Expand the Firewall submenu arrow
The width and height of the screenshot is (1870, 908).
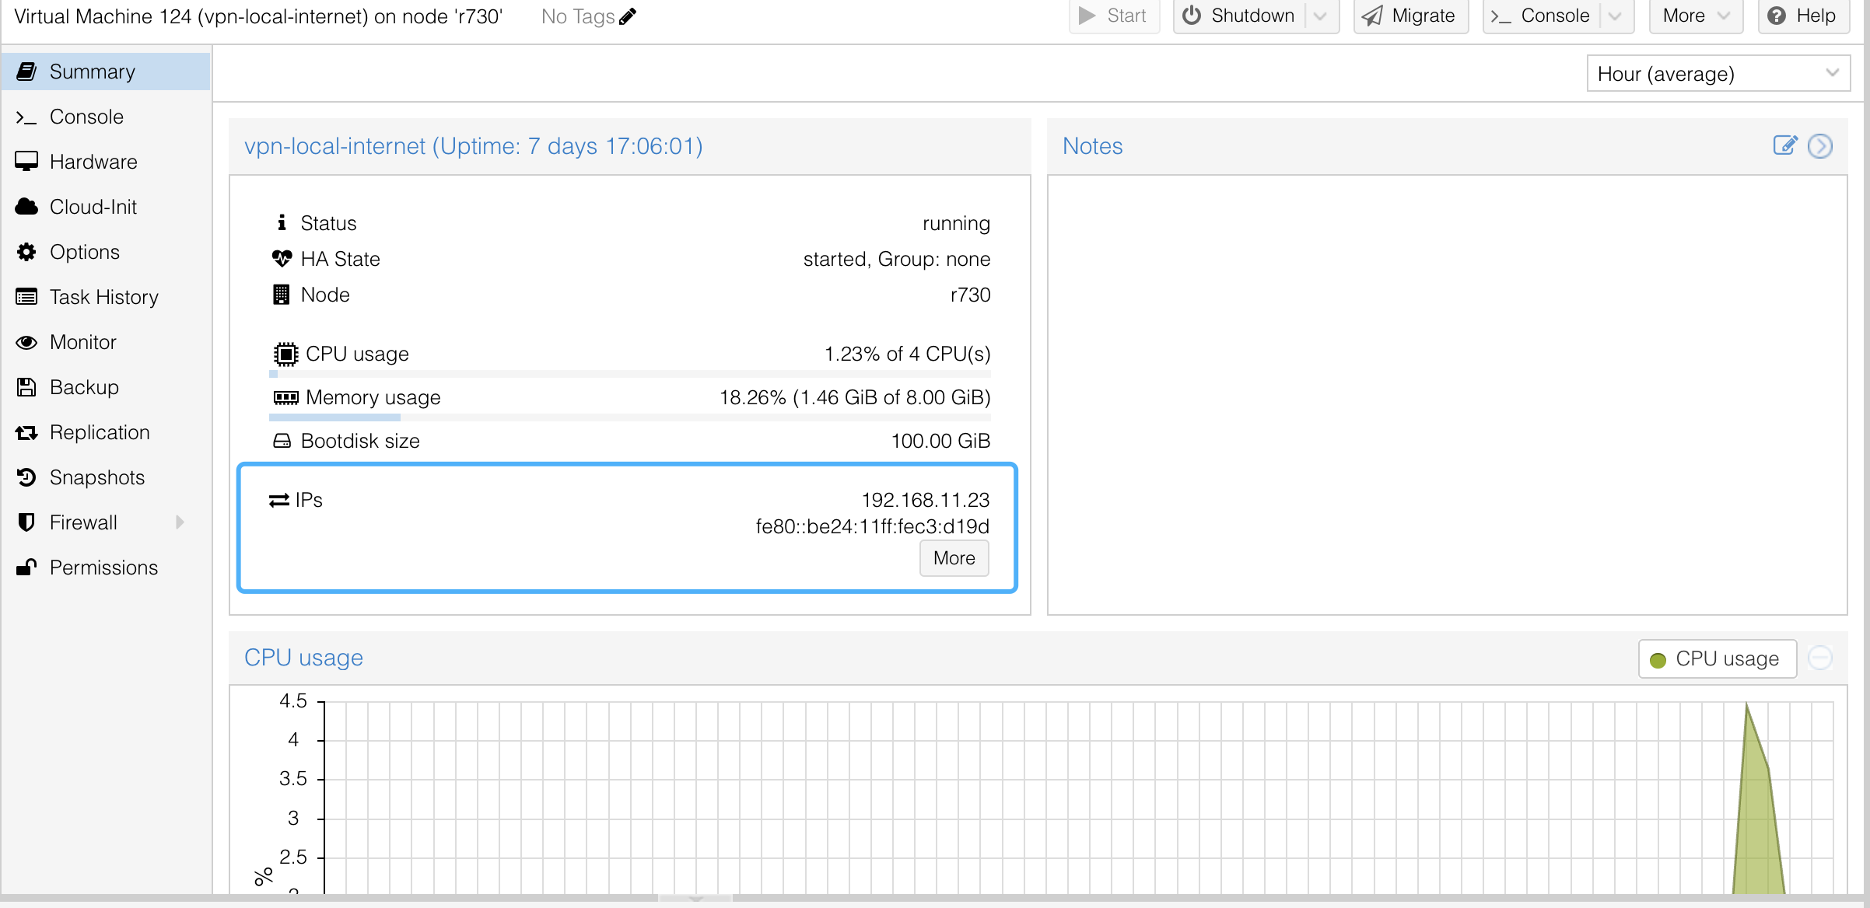tap(180, 522)
